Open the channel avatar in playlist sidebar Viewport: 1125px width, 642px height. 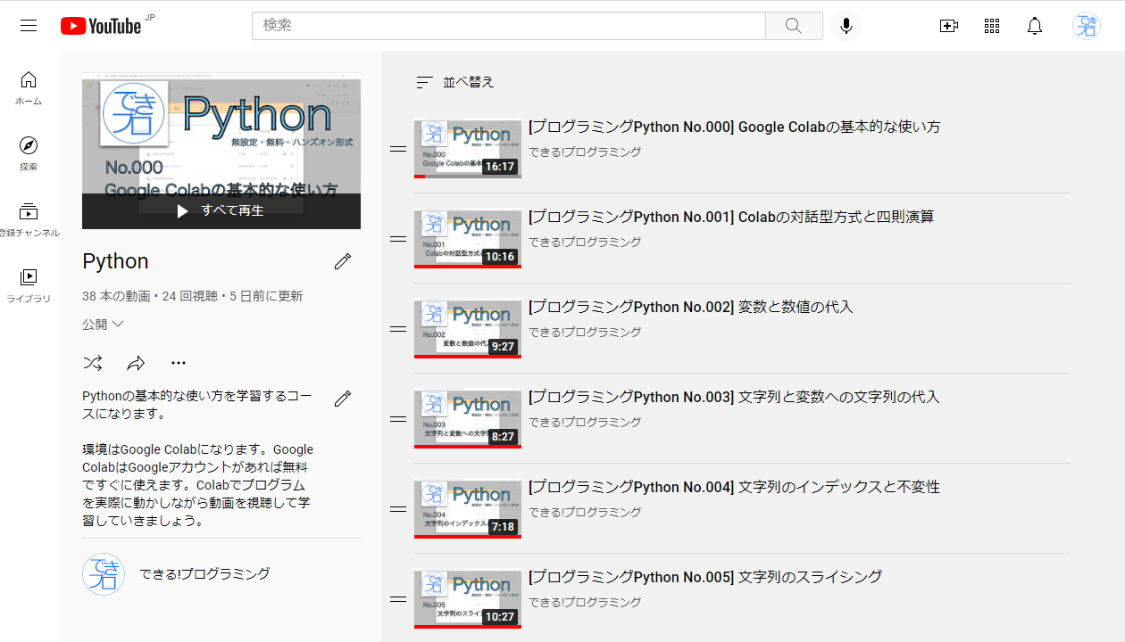[104, 574]
